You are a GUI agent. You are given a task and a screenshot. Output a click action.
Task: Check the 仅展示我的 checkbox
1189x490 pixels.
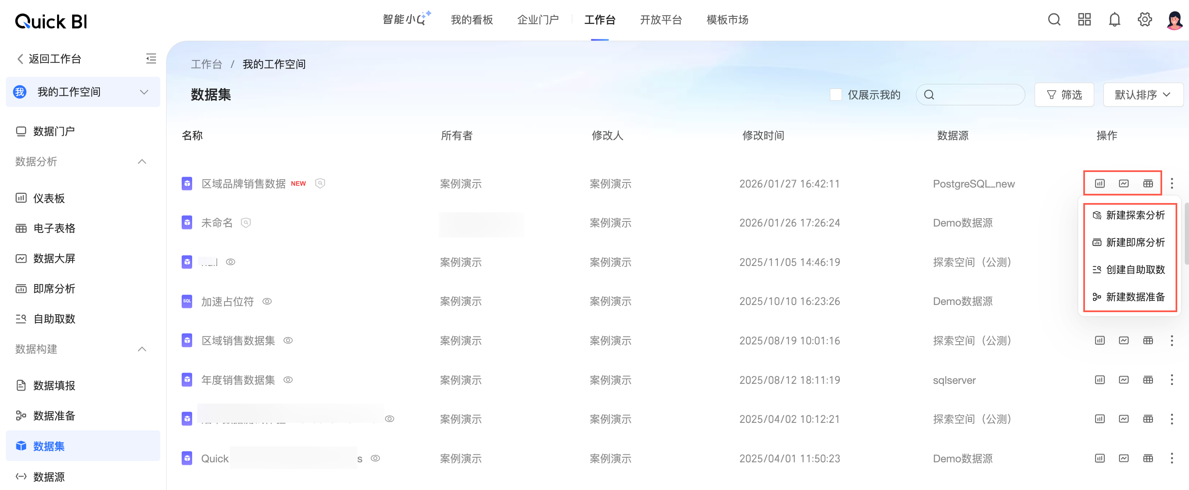click(835, 94)
